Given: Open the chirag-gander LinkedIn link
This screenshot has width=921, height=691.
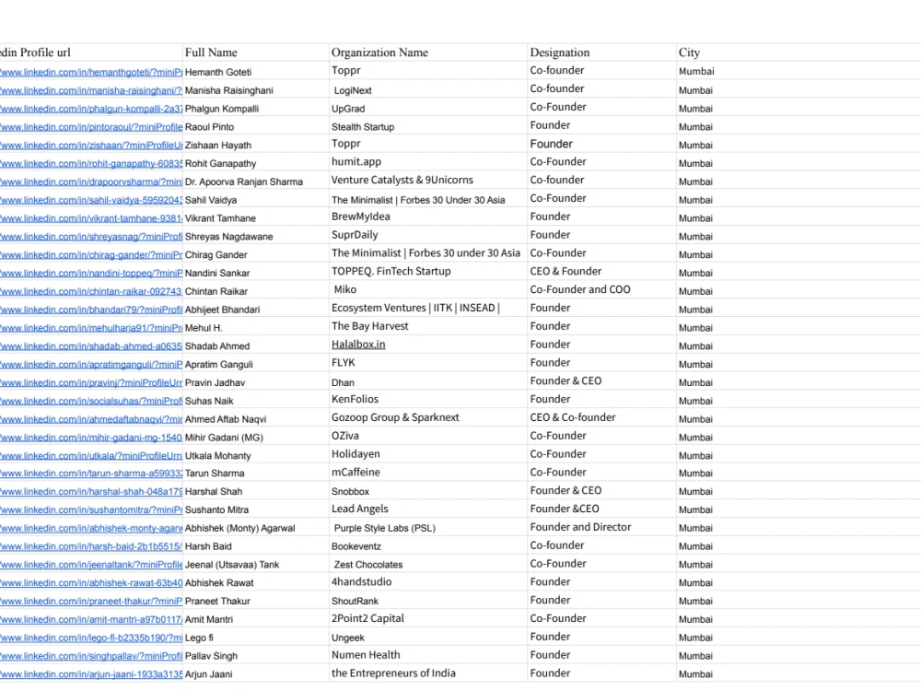Looking at the screenshot, I should [91, 254].
